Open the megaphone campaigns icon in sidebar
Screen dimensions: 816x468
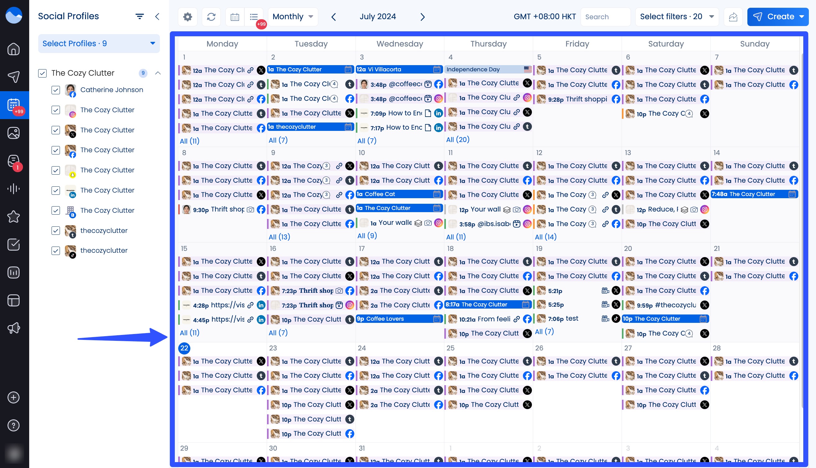pos(14,328)
